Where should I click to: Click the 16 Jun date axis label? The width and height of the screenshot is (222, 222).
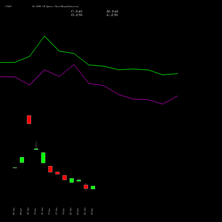click(42, 211)
